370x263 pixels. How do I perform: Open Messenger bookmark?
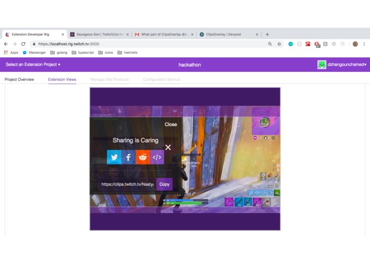click(34, 52)
